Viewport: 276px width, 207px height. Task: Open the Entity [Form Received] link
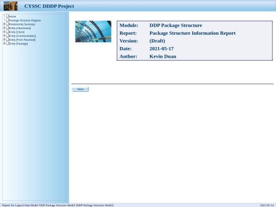pyautogui.click(x=22, y=40)
